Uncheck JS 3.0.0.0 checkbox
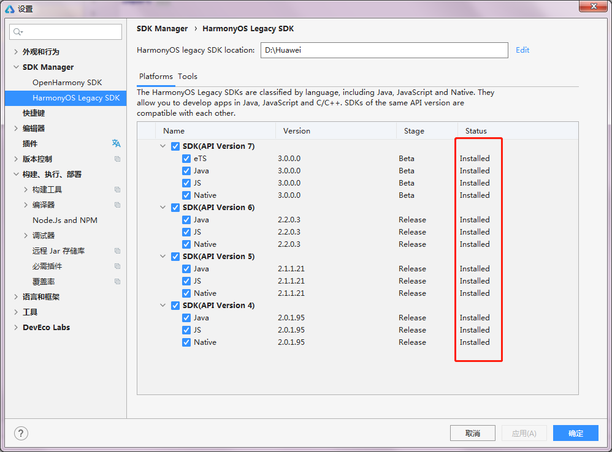Viewport: 612px width, 452px height. (x=186, y=183)
